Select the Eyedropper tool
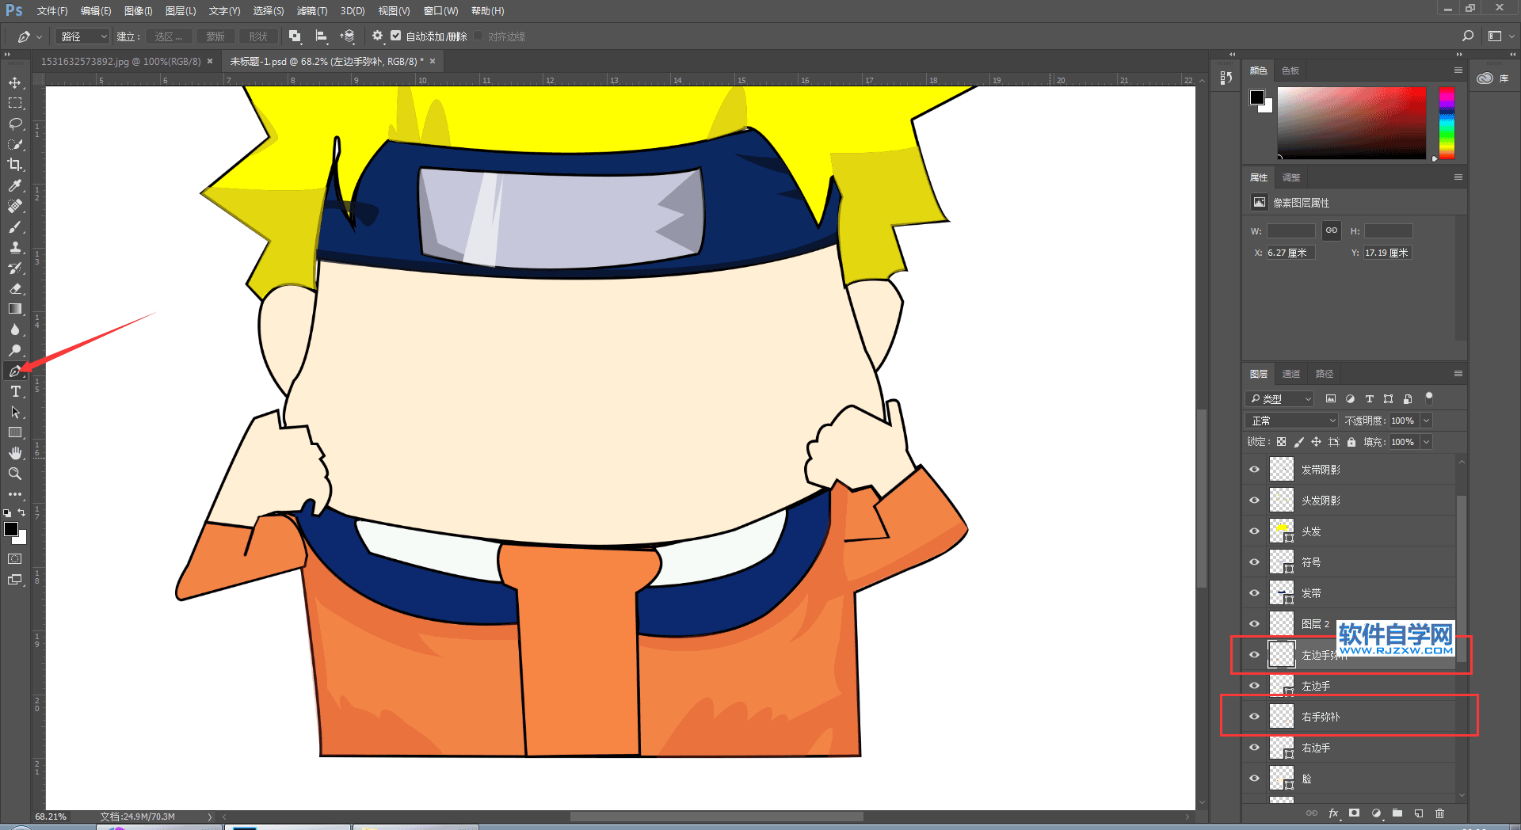Screen dimensions: 1521x830 [x=15, y=185]
